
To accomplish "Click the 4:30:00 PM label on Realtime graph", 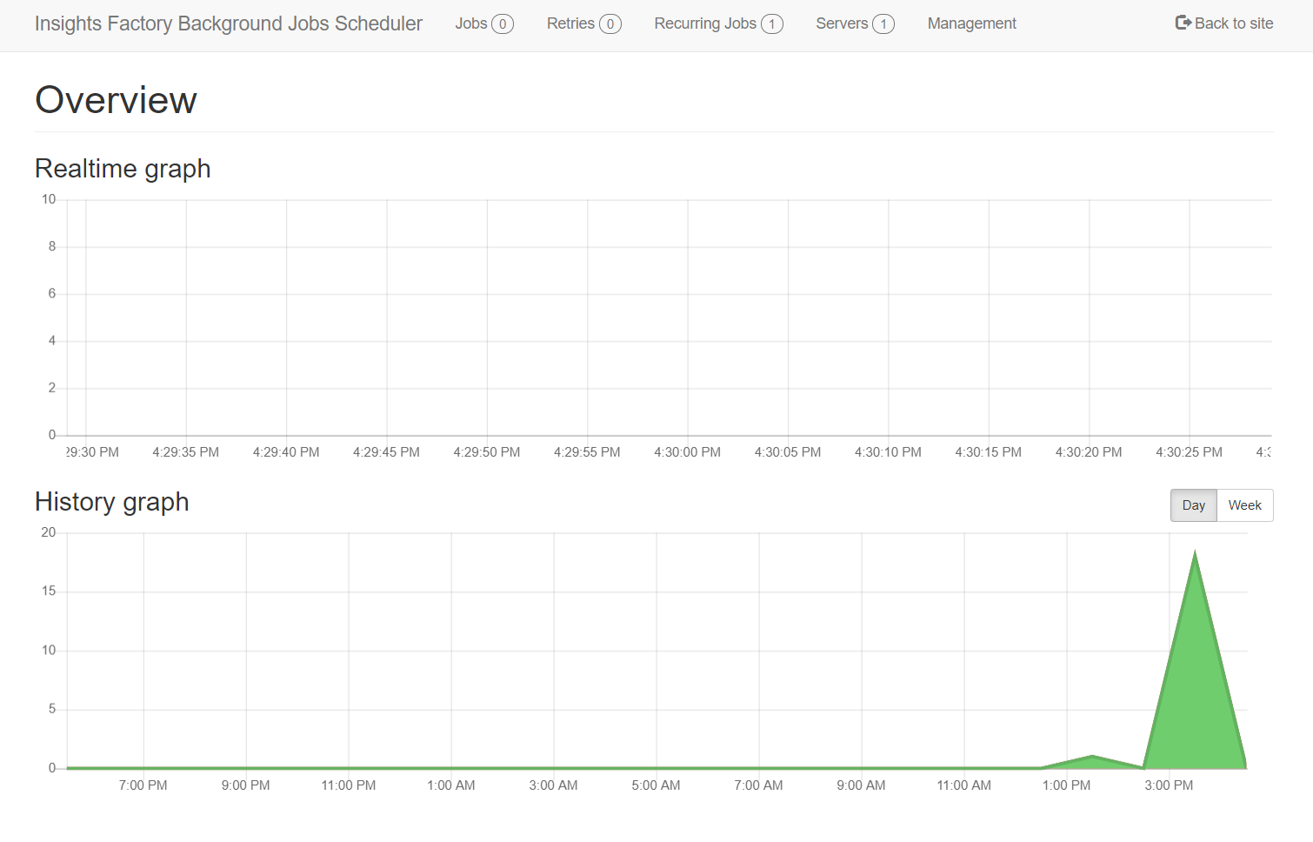I will (x=687, y=452).
